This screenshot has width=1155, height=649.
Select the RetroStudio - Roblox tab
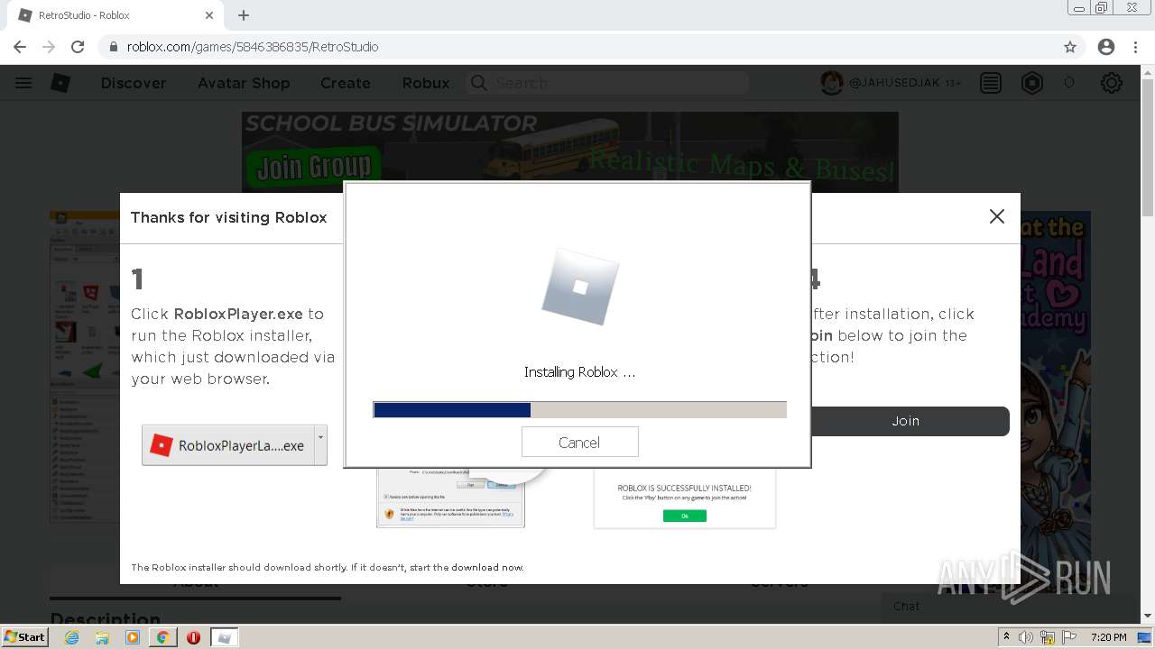[115, 15]
